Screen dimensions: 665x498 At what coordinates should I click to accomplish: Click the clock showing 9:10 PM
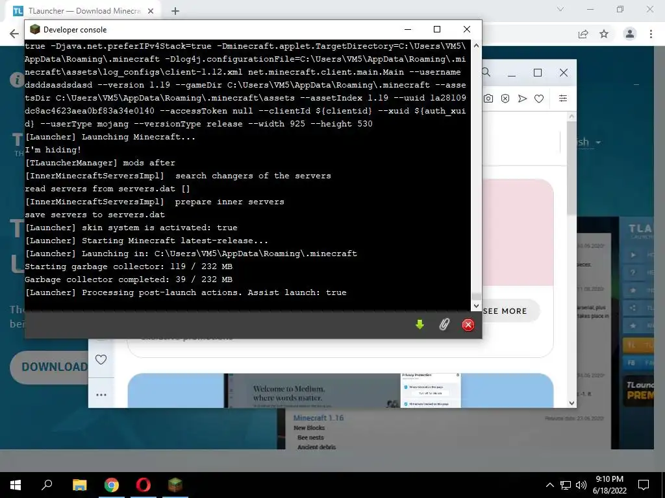(609, 479)
